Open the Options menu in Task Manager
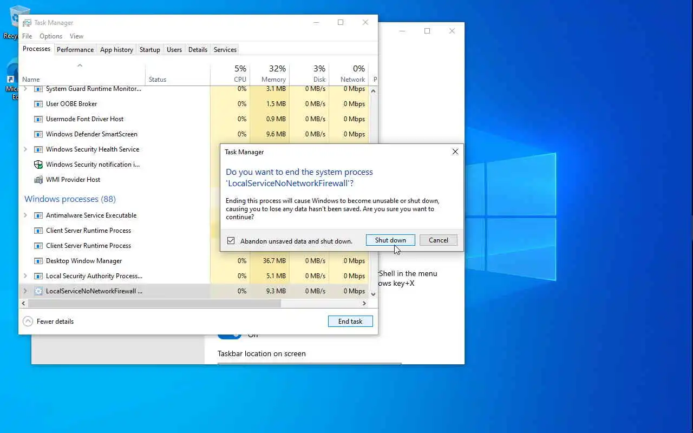The width and height of the screenshot is (693, 433). point(51,36)
